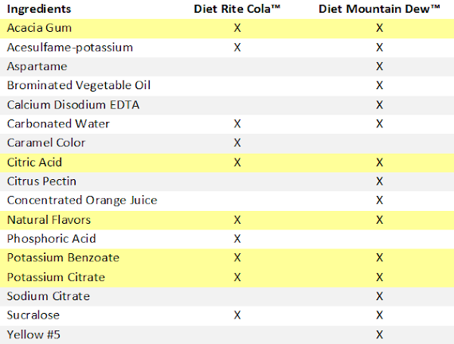Select the Potassium Citrate cell

[x=56, y=277]
